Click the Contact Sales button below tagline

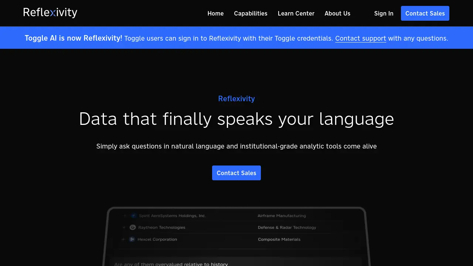[236, 173]
